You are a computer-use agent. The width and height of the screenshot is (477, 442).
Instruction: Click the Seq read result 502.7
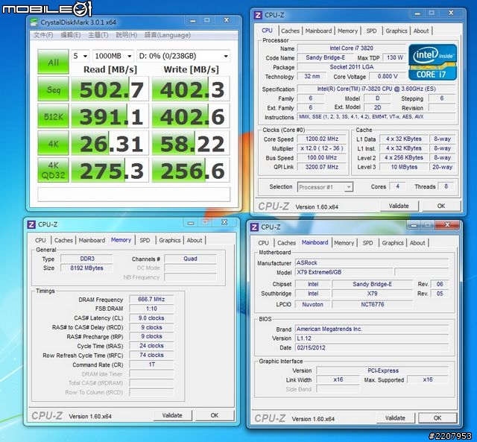click(x=110, y=89)
